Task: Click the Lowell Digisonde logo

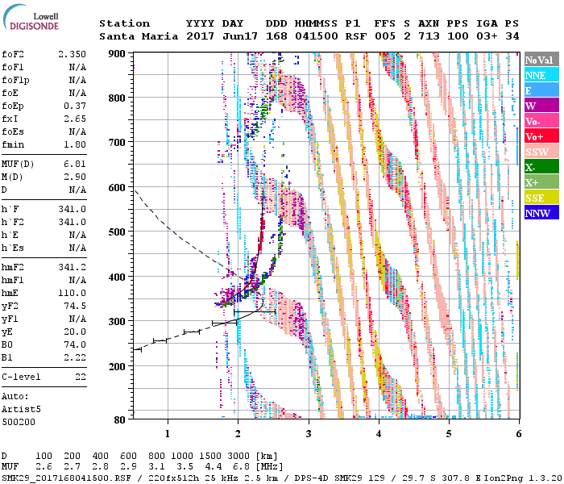Action: [x=31, y=19]
